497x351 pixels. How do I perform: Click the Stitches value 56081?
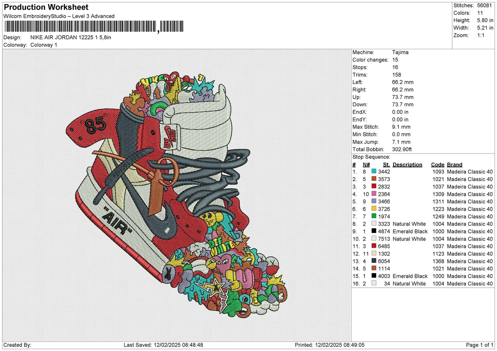tap(485, 5)
